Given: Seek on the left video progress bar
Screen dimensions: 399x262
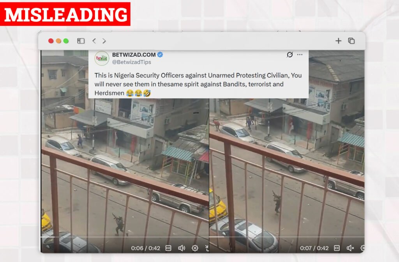Looking at the screenshot, I should point(125,237).
